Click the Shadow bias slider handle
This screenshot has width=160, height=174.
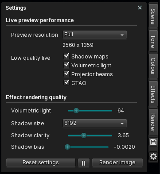click(67, 147)
